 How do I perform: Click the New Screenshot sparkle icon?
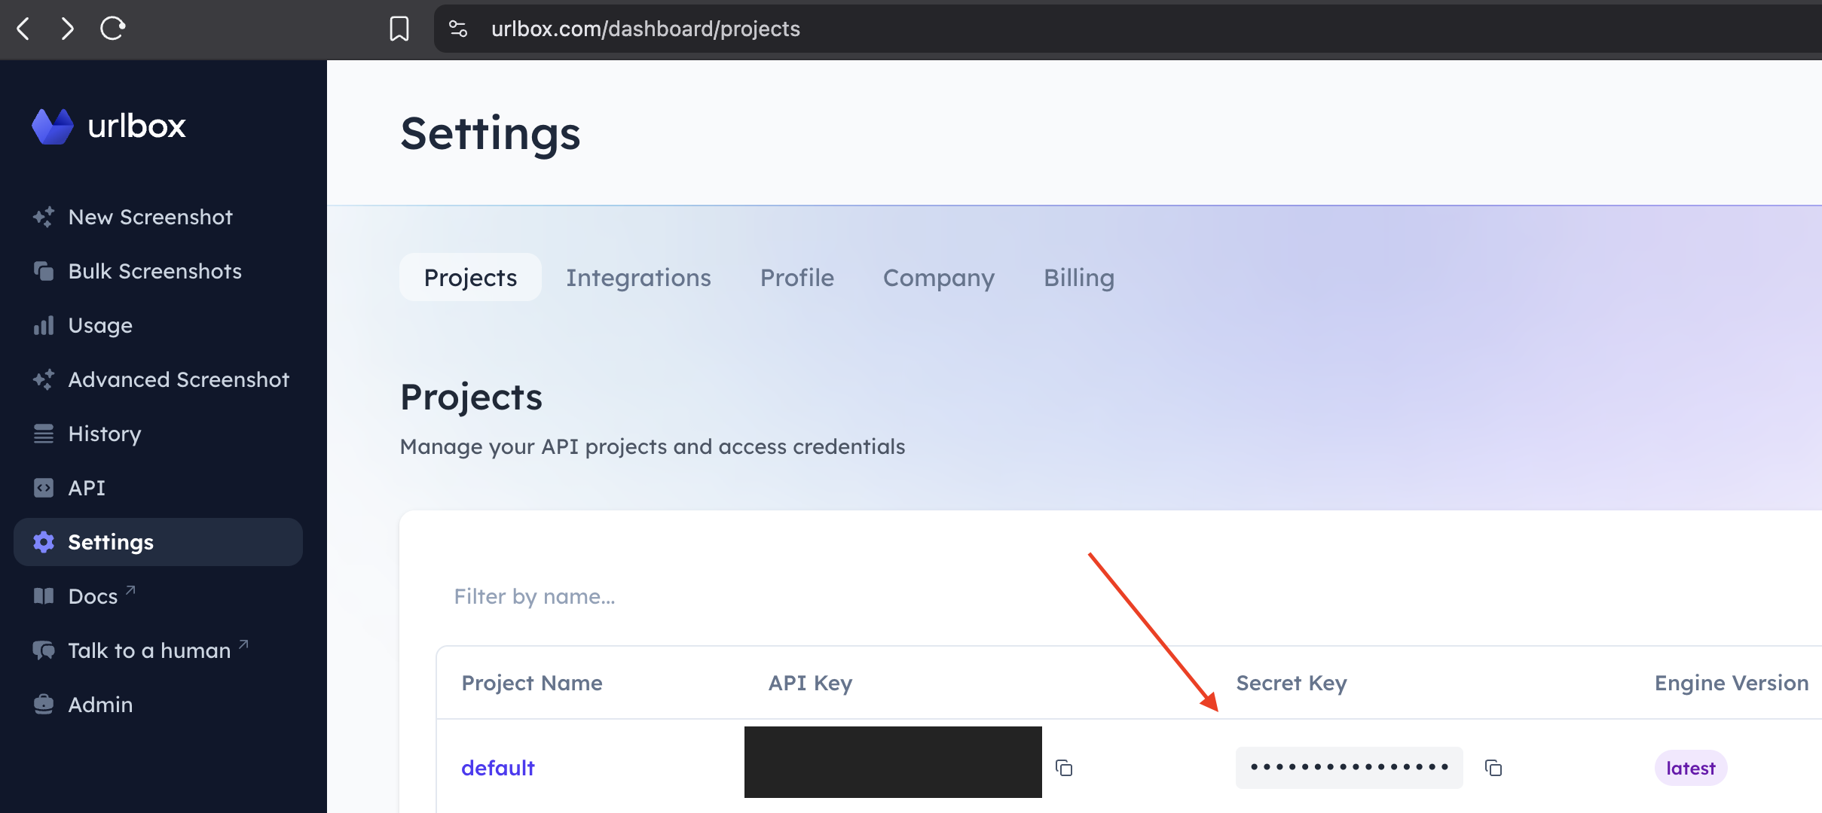tap(44, 217)
